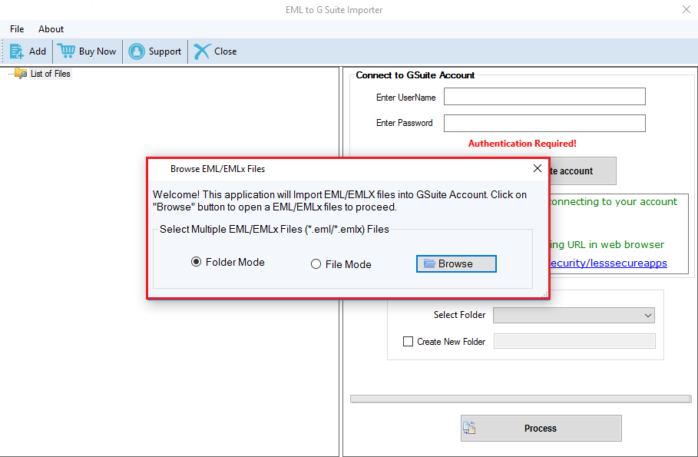Click the Support toolbar label
The image size is (698, 457).
coord(164,51)
